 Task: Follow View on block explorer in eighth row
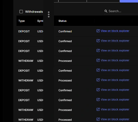[115, 100]
